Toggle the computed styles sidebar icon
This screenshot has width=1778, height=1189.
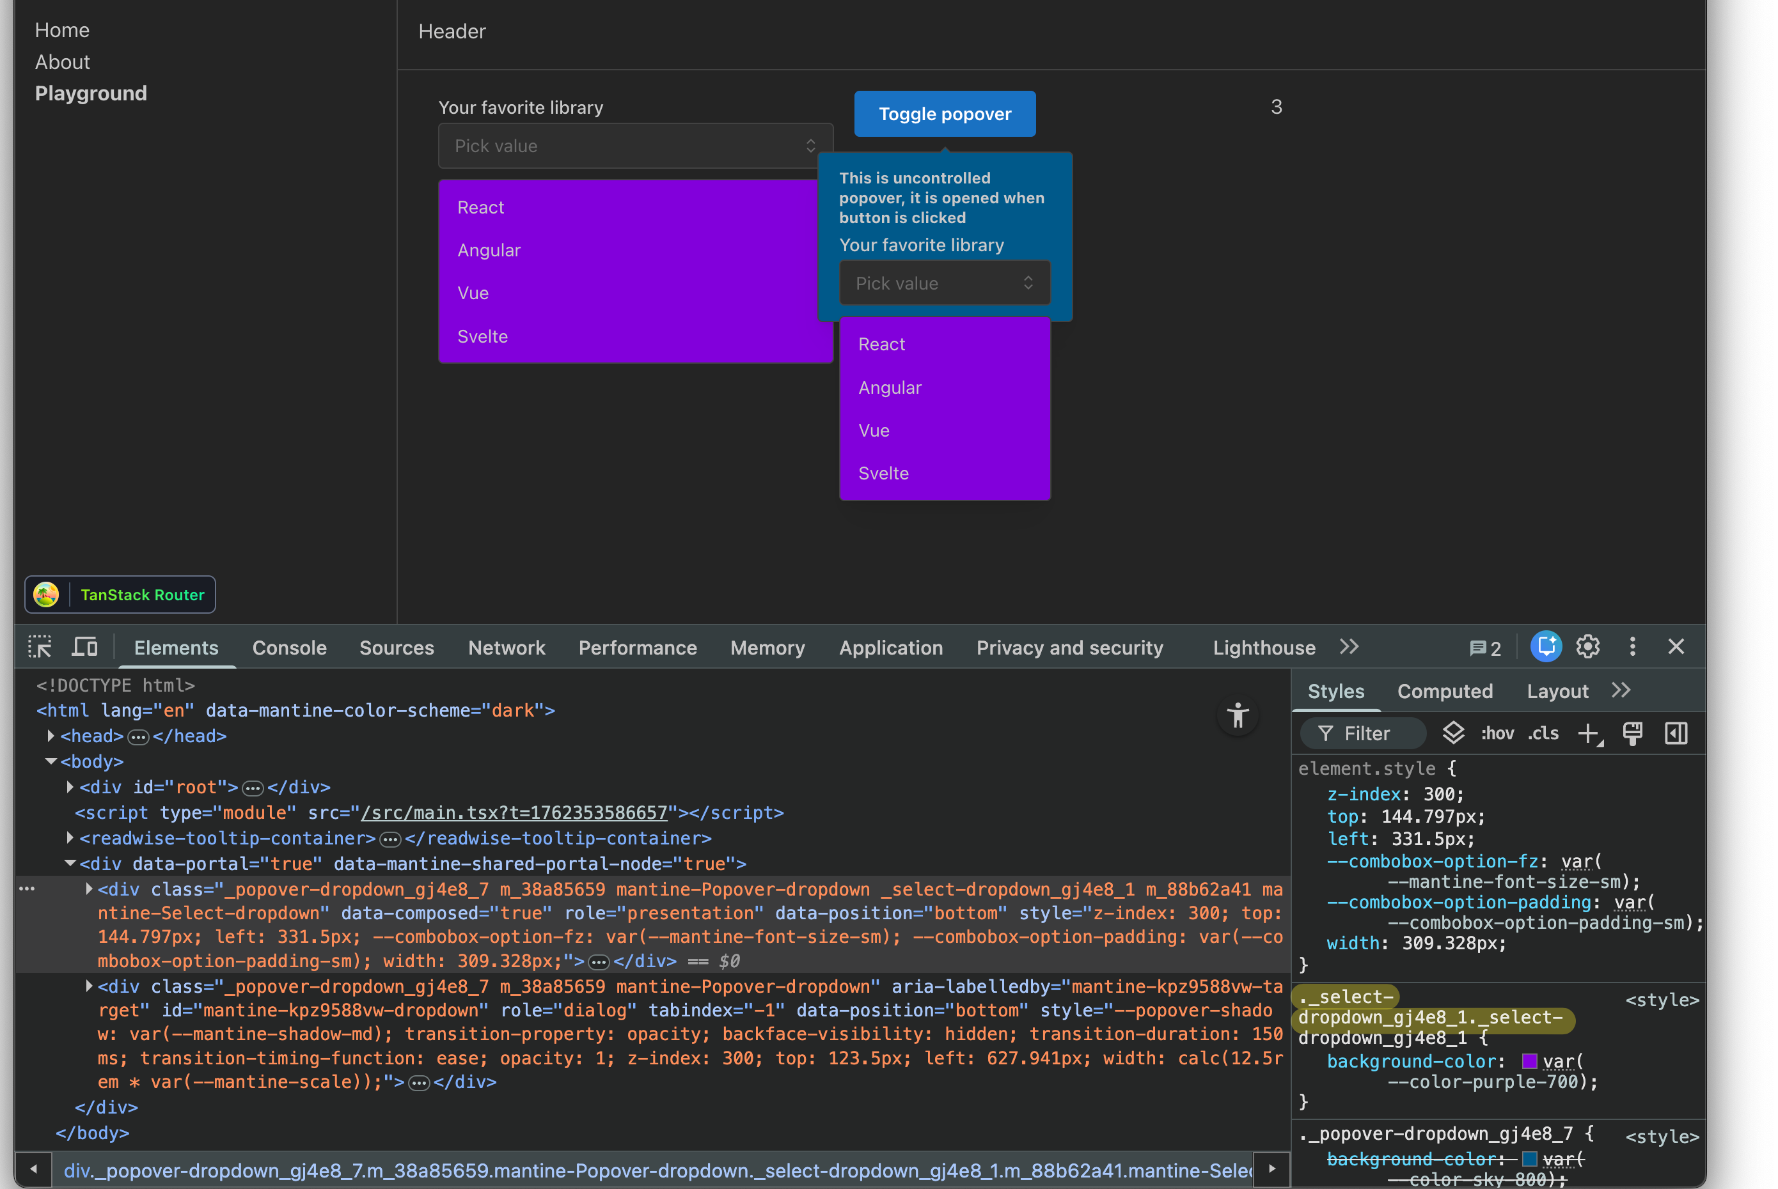point(1676,733)
